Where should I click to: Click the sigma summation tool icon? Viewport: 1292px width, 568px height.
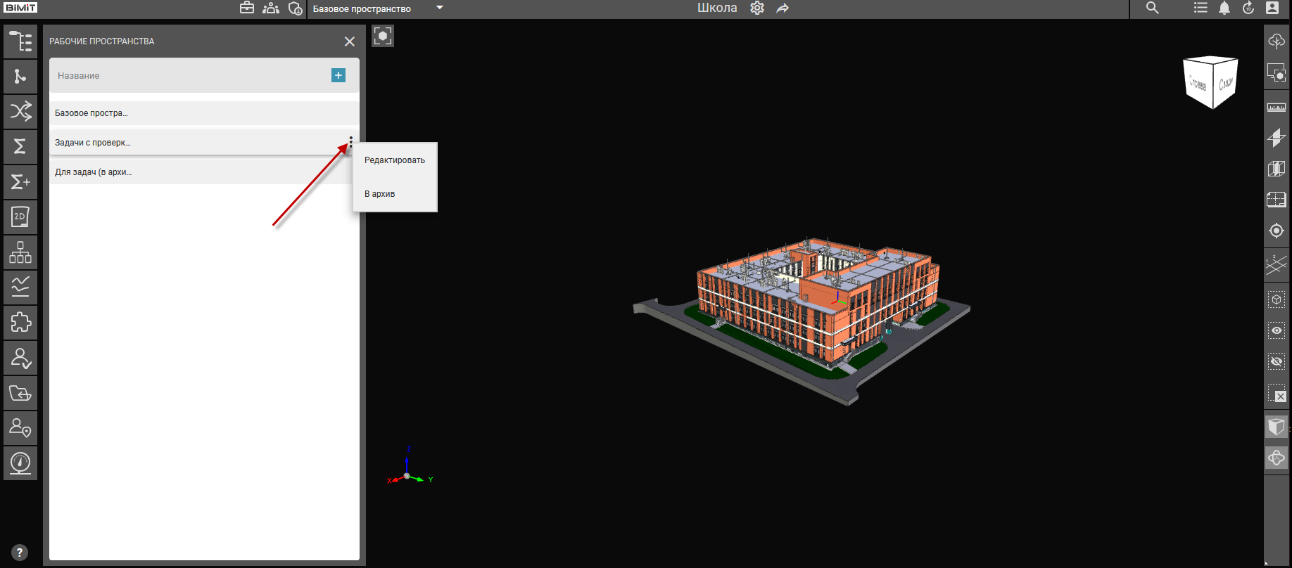click(20, 146)
